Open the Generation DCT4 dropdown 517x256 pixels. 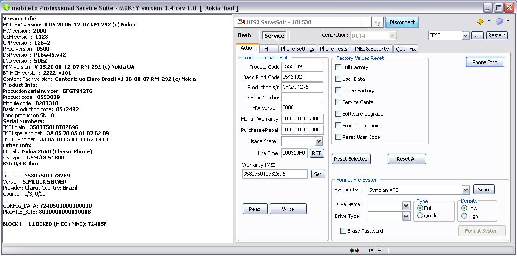click(392, 35)
